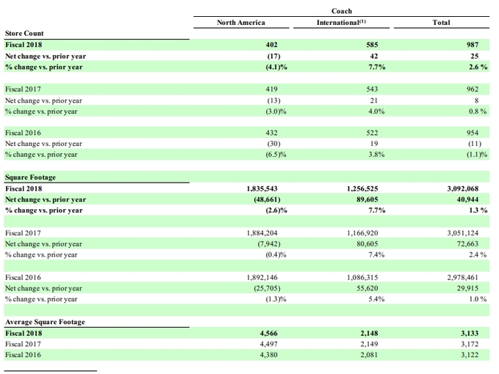Click the (3.0)% change value

tap(276, 111)
